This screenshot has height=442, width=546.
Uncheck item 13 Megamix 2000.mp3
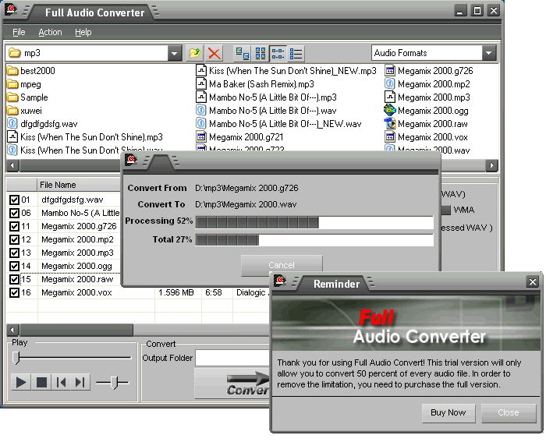pyautogui.click(x=14, y=253)
